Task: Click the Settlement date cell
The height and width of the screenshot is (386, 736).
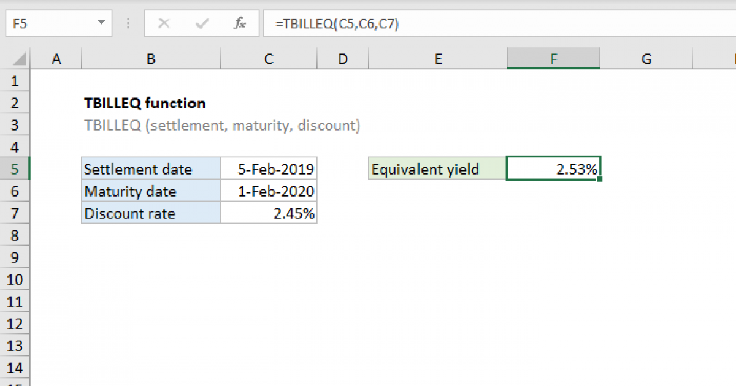Action: [x=138, y=168]
